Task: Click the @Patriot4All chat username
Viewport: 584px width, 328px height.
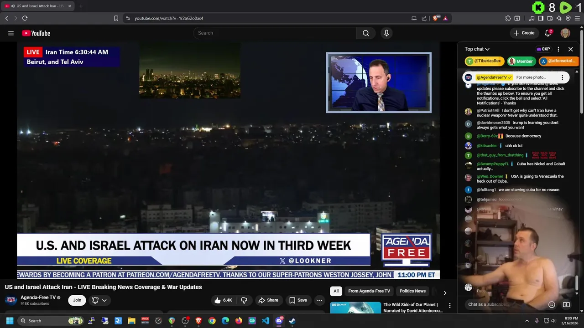Action: [488, 110]
